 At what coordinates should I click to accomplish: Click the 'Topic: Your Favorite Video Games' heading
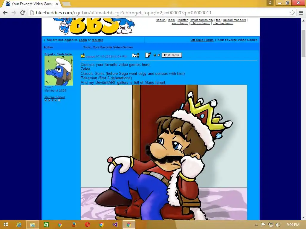108,47
